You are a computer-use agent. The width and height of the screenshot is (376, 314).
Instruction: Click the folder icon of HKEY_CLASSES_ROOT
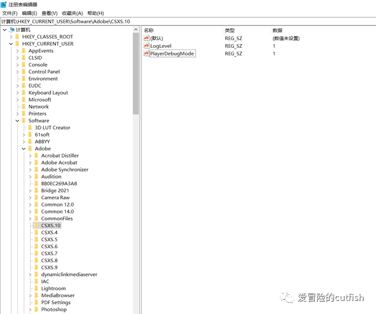coord(17,37)
